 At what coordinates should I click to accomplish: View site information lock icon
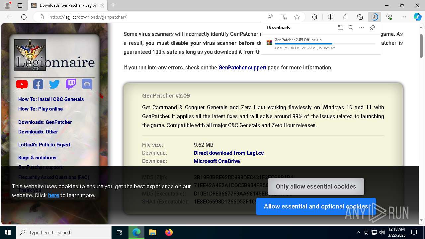pyautogui.click(x=42, y=17)
